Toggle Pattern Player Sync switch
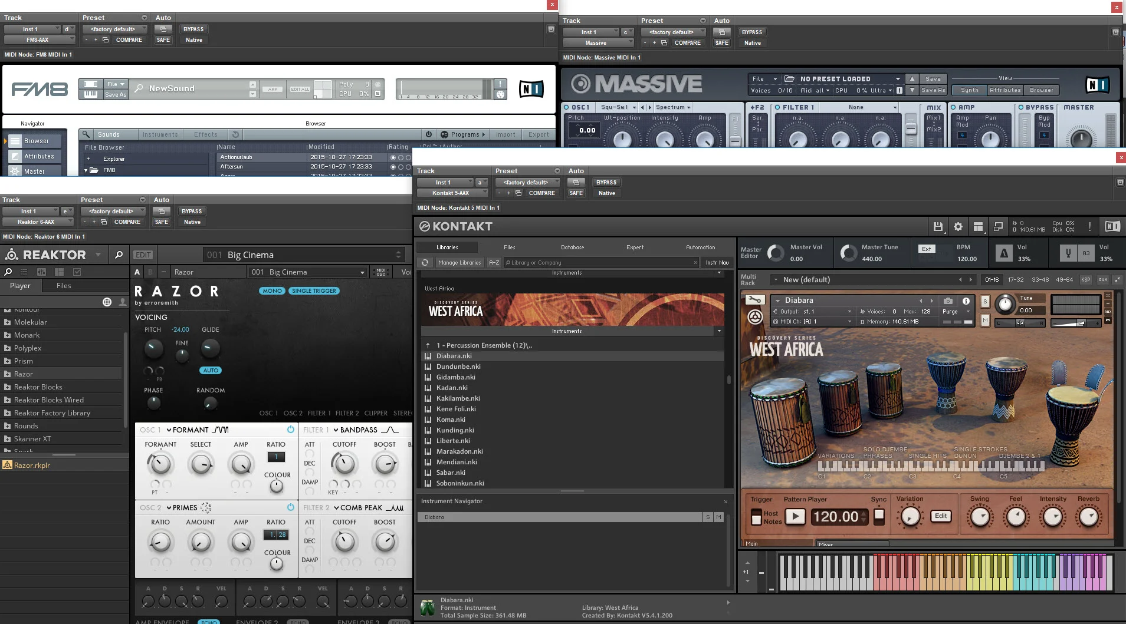The height and width of the screenshot is (624, 1126). (x=879, y=516)
